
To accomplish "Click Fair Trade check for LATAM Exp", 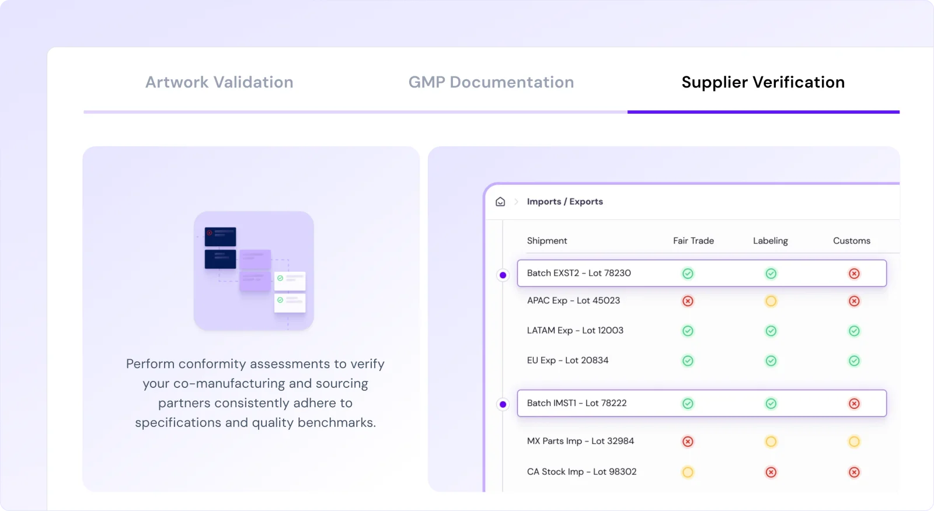I will click(x=688, y=331).
